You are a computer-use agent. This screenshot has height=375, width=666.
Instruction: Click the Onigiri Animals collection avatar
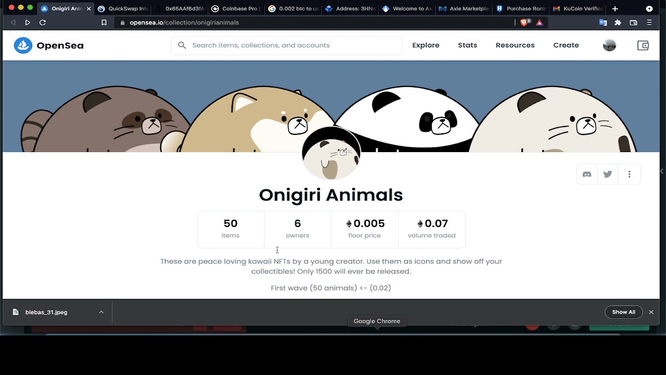[x=331, y=154]
